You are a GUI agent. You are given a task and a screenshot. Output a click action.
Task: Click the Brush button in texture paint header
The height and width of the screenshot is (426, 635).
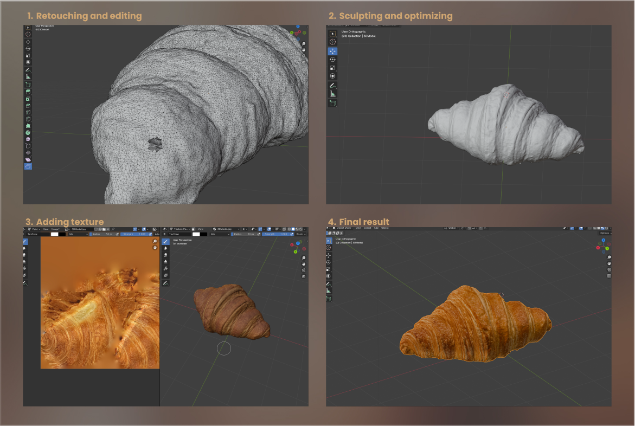(299, 234)
